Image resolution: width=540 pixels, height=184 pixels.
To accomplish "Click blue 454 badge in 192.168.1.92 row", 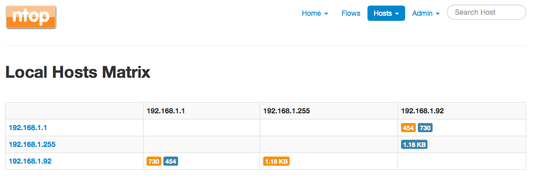I will 170,161.
